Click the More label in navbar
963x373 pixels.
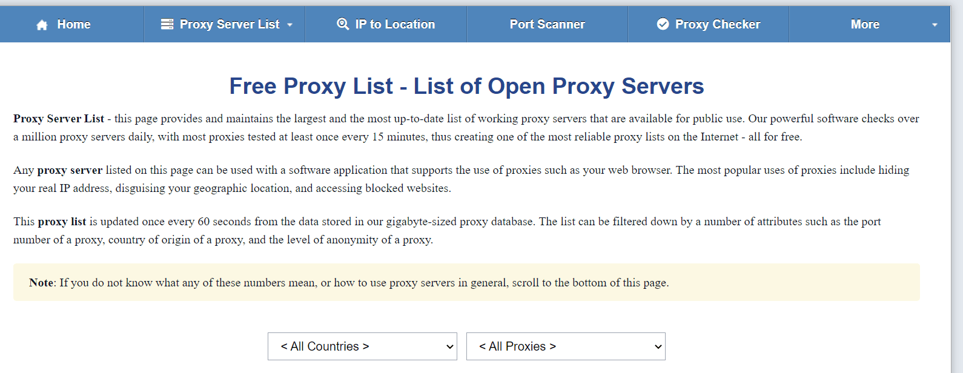(x=865, y=24)
